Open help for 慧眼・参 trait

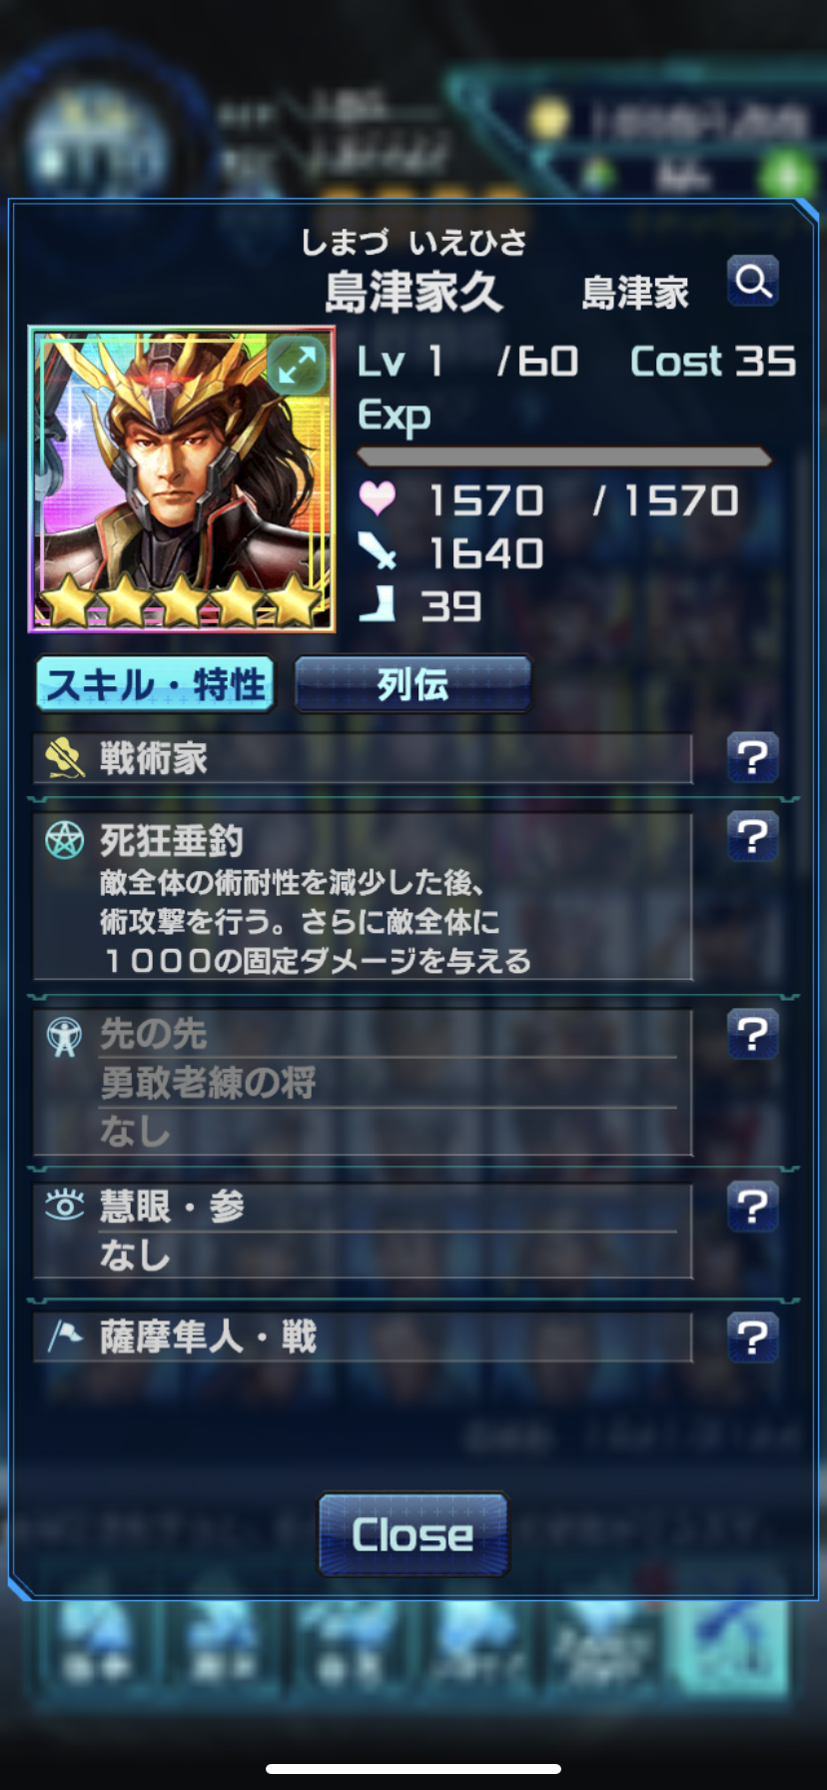coord(753,1207)
